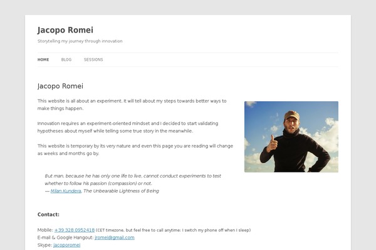Call the mobile number +39 328 0952418
This screenshot has width=376, height=250.
point(75,230)
